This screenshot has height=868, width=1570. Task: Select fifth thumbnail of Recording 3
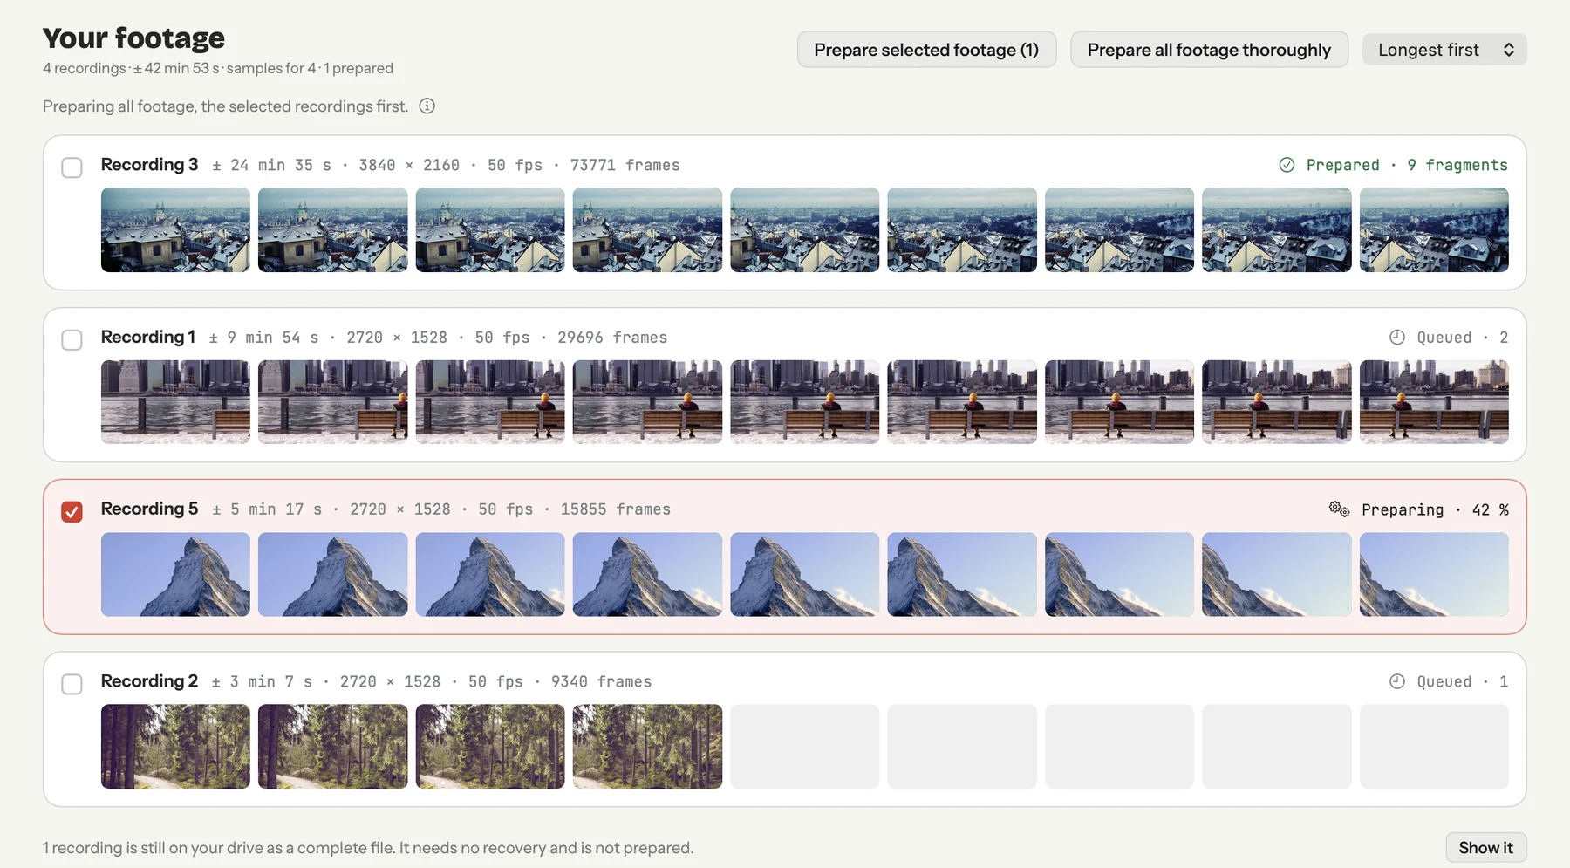pyautogui.click(x=805, y=230)
